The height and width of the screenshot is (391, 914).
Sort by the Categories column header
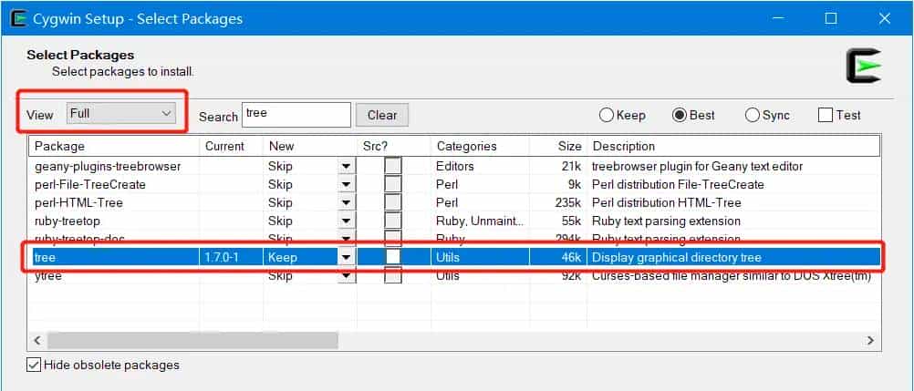tap(480, 146)
